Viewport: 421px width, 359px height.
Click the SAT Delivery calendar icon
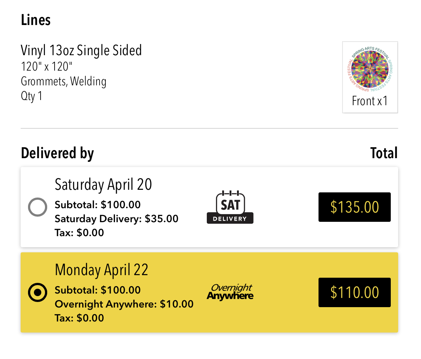point(230,207)
